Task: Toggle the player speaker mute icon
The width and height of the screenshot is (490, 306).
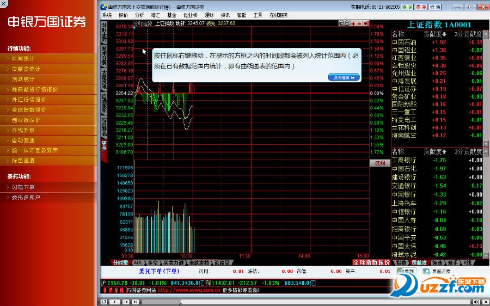Action: pyautogui.click(x=476, y=302)
